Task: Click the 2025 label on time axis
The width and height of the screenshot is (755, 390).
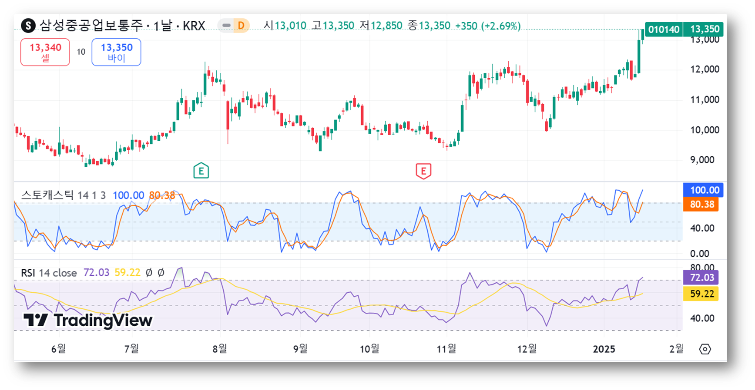Action: pos(604,349)
